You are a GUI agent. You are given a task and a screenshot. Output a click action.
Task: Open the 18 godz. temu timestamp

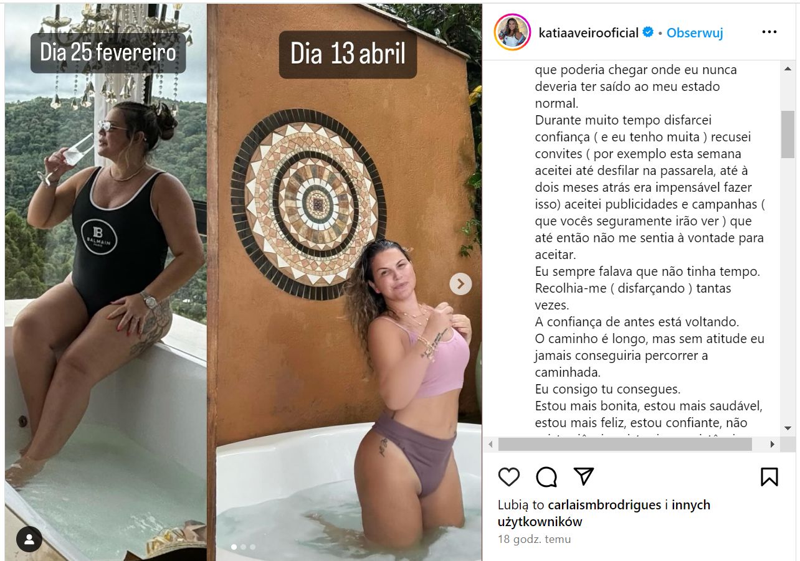tap(534, 539)
